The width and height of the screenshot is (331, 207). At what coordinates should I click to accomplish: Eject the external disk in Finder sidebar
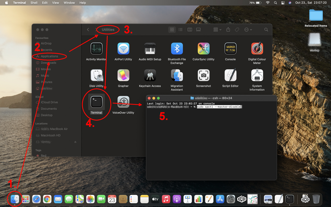[x=76, y=142]
